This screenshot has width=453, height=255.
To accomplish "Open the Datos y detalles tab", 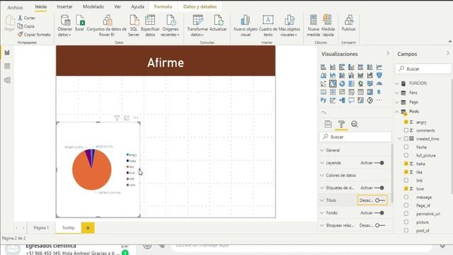I will click(200, 6).
